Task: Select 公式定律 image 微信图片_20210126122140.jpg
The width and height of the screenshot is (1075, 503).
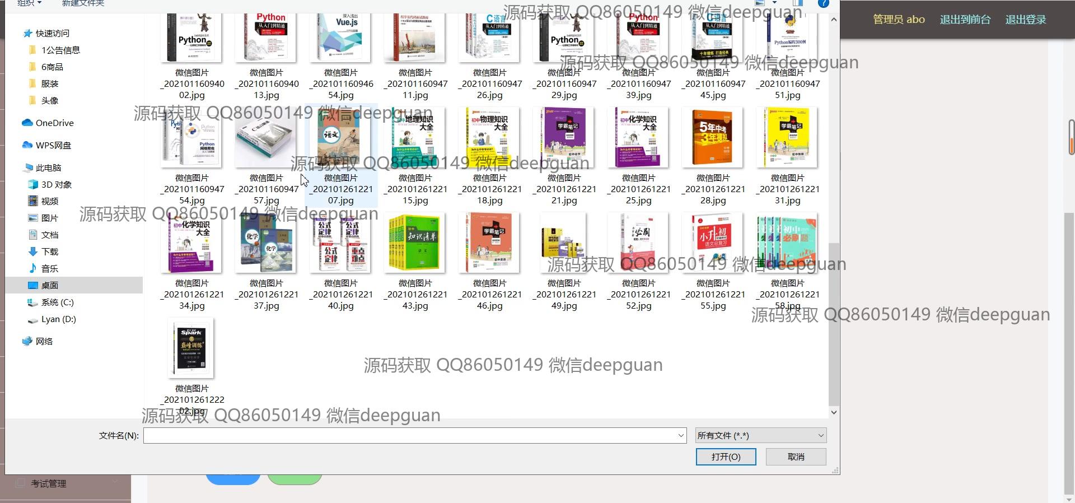Action: point(341,261)
